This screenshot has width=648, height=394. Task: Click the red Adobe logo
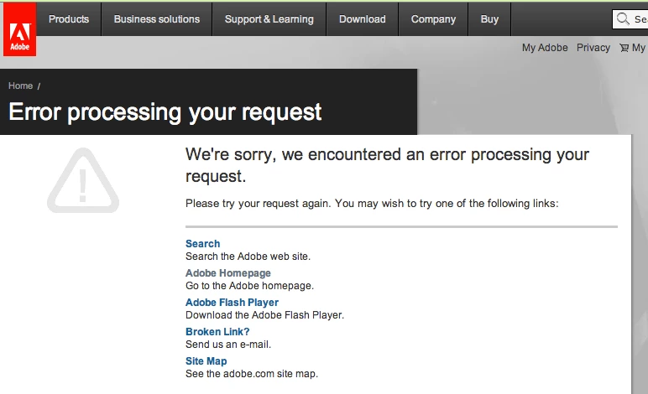click(x=20, y=29)
